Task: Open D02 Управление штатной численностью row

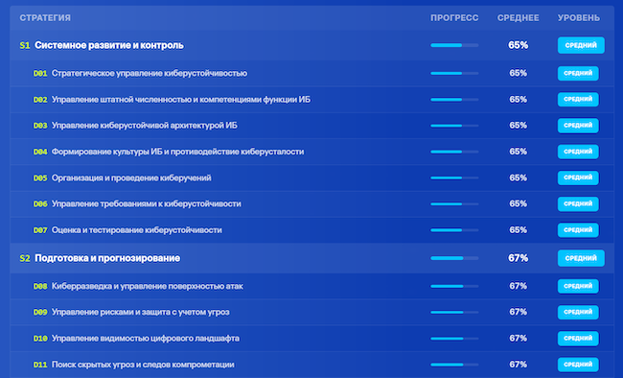Action: coord(311,100)
